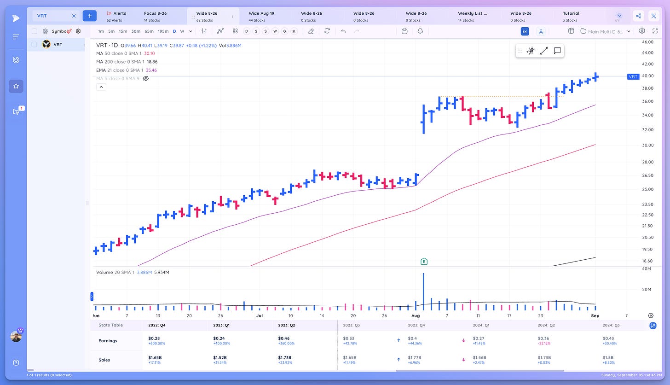Select the 15m timeframe

tap(123, 31)
